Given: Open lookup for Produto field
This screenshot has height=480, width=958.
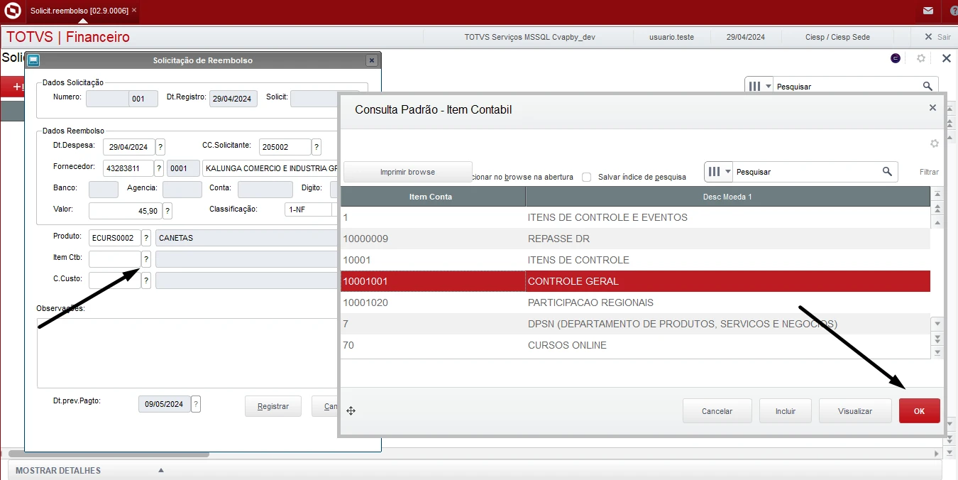Looking at the screenshot, I should coord(146,238).
